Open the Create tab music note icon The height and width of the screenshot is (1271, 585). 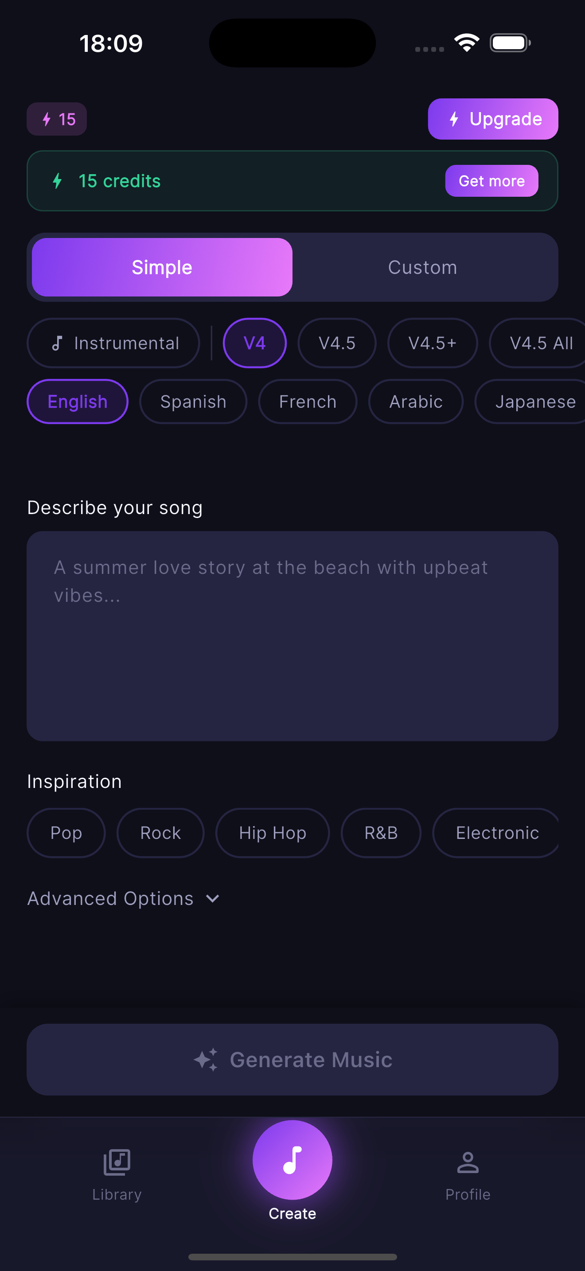tap(292, 1161)
